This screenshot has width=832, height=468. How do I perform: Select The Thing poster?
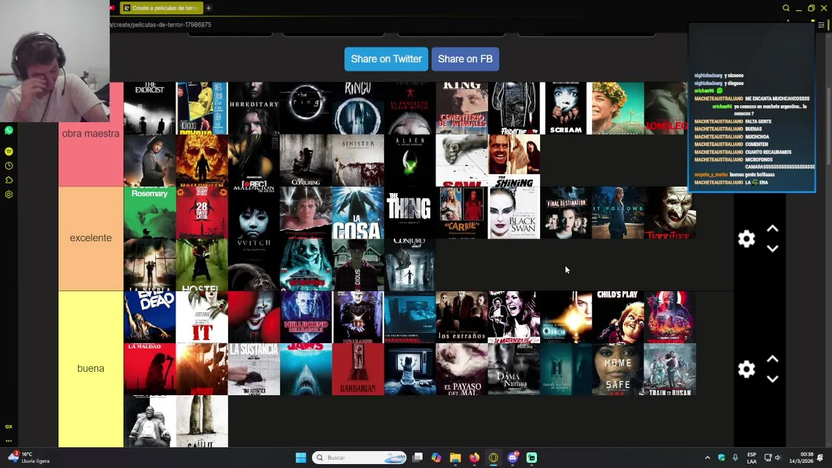tap(409, 213)
